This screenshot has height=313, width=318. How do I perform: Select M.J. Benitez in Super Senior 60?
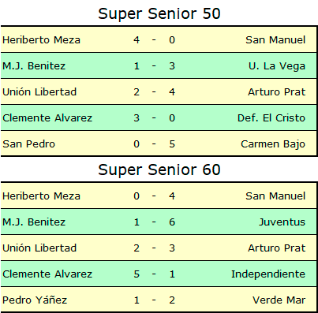pyautogui.click(x=34, y=222)
